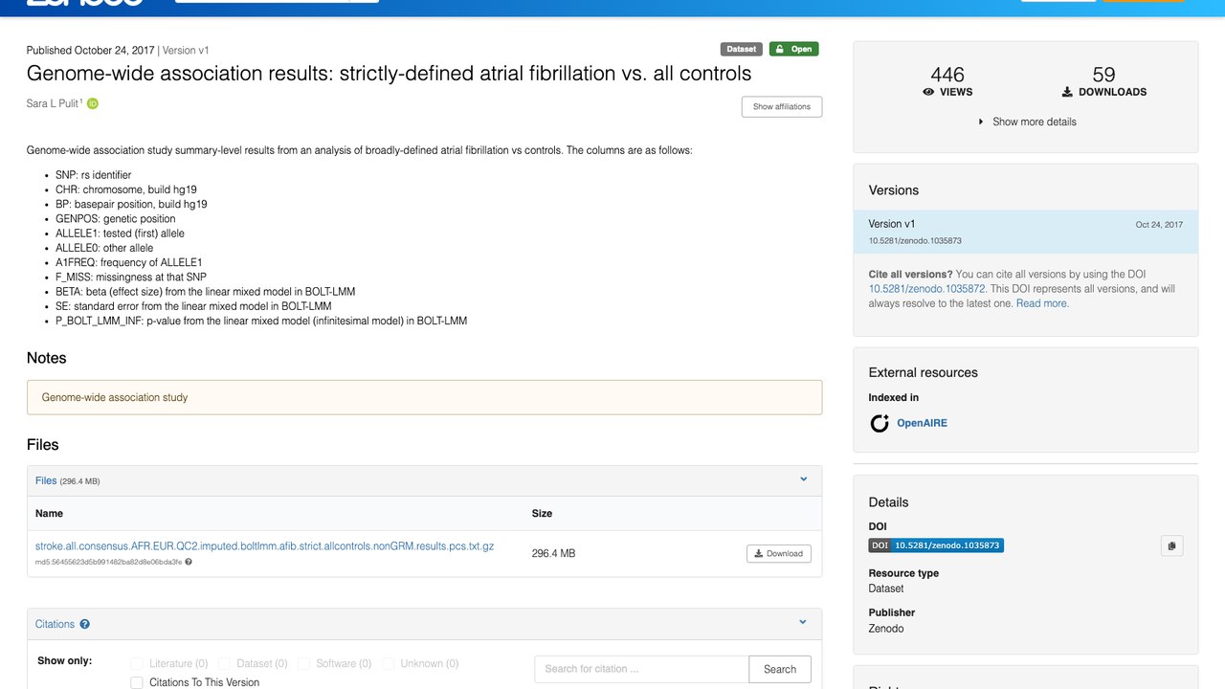The width and height of the screenshot is (1225, 689).
Task: Click the blue DOI 10.5281/zenodo.1035873 badge
Action: [936, 545]
